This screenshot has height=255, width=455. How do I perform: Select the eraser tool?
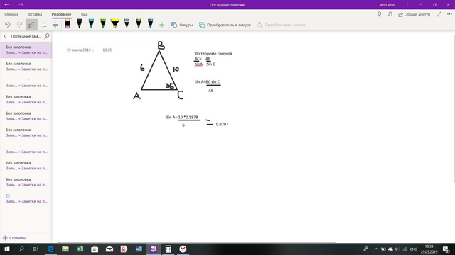68,24
